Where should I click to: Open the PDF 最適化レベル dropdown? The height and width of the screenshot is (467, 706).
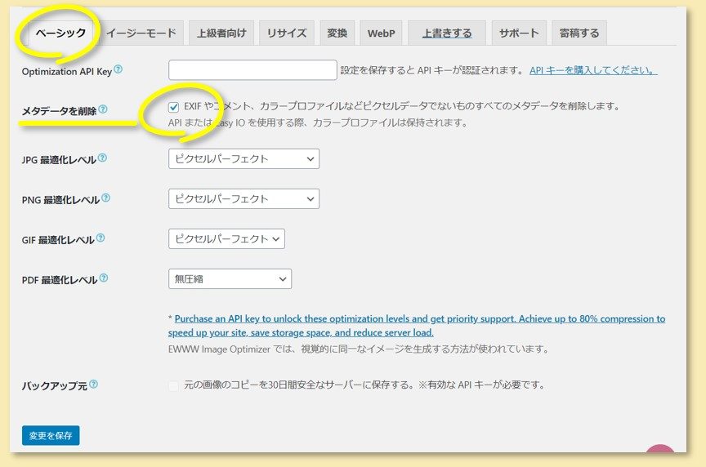click(x=230, y=279)
